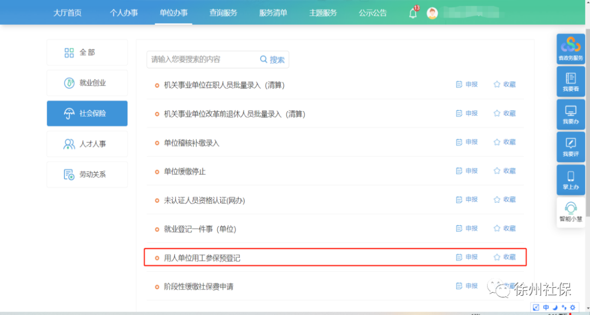Viewport: 590px width, 315px height.
Task: Select the 就业创业 category
Action: point(87,83)
